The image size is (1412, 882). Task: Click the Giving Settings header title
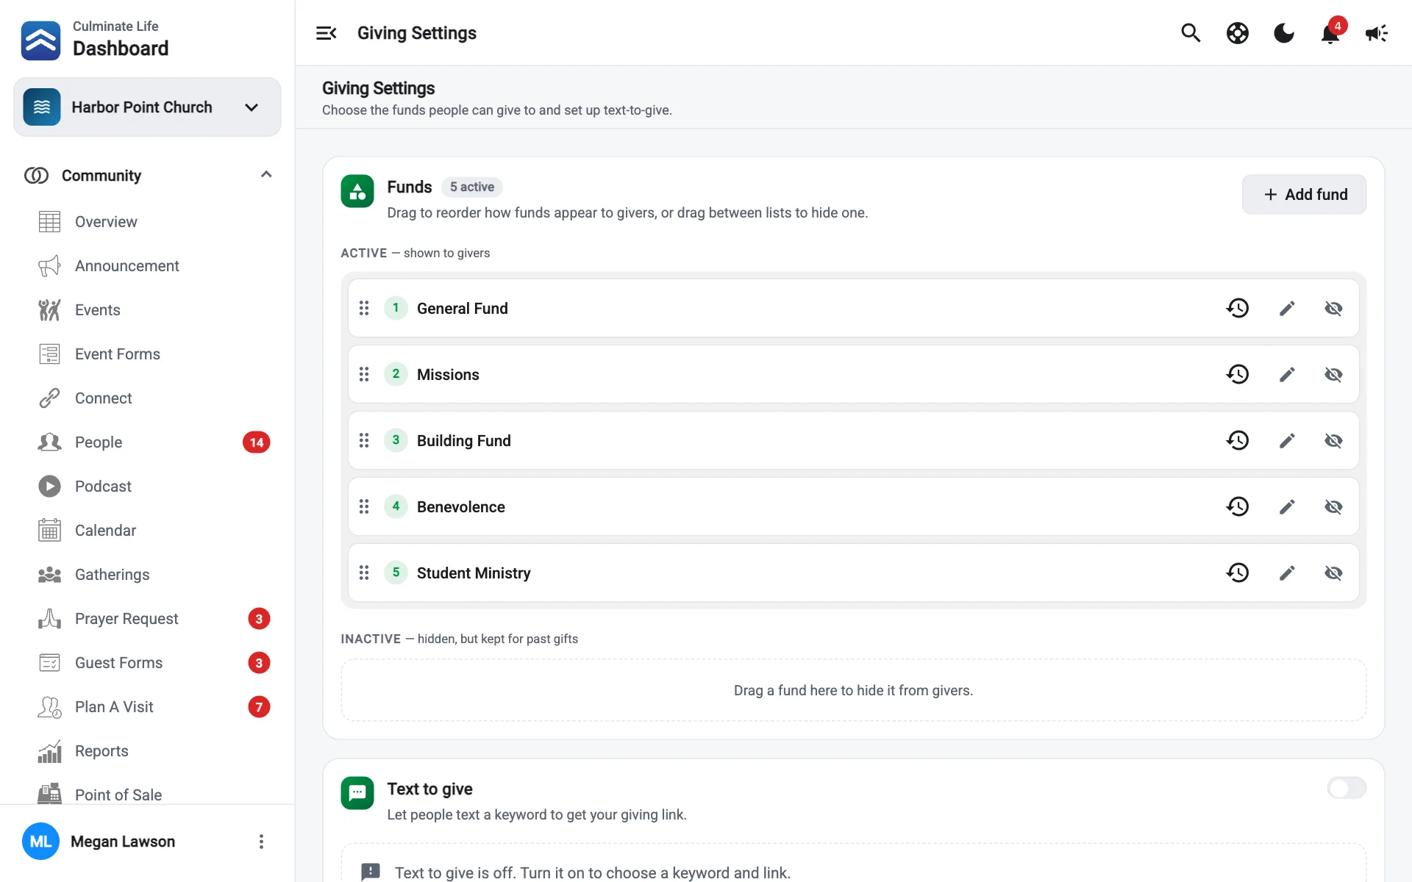pyautogui.click(x=417, y=33)
